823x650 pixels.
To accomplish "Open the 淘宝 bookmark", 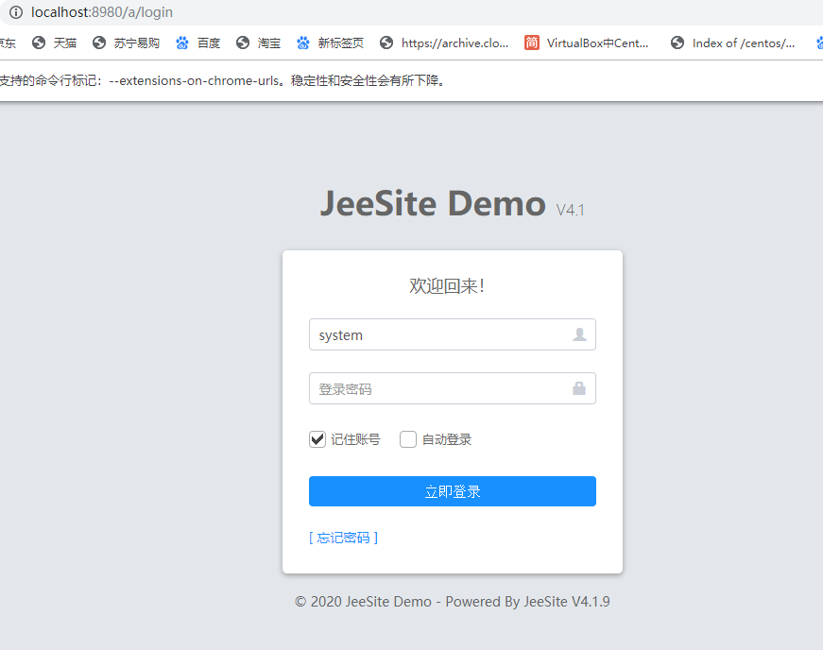I will click(258, 43).
